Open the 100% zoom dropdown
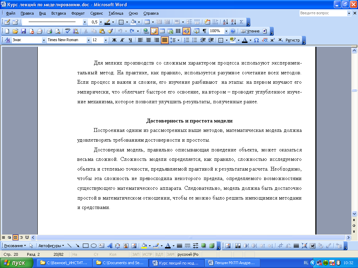The width and height of the screenshot is (358, 268). [x=226, y=31]
